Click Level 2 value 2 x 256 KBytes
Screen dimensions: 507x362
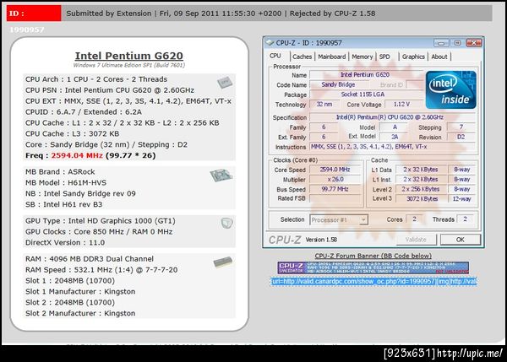[421, 189]
